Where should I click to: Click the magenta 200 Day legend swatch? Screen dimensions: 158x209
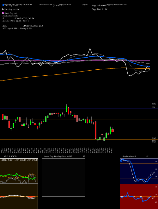[x=3, y=13]
